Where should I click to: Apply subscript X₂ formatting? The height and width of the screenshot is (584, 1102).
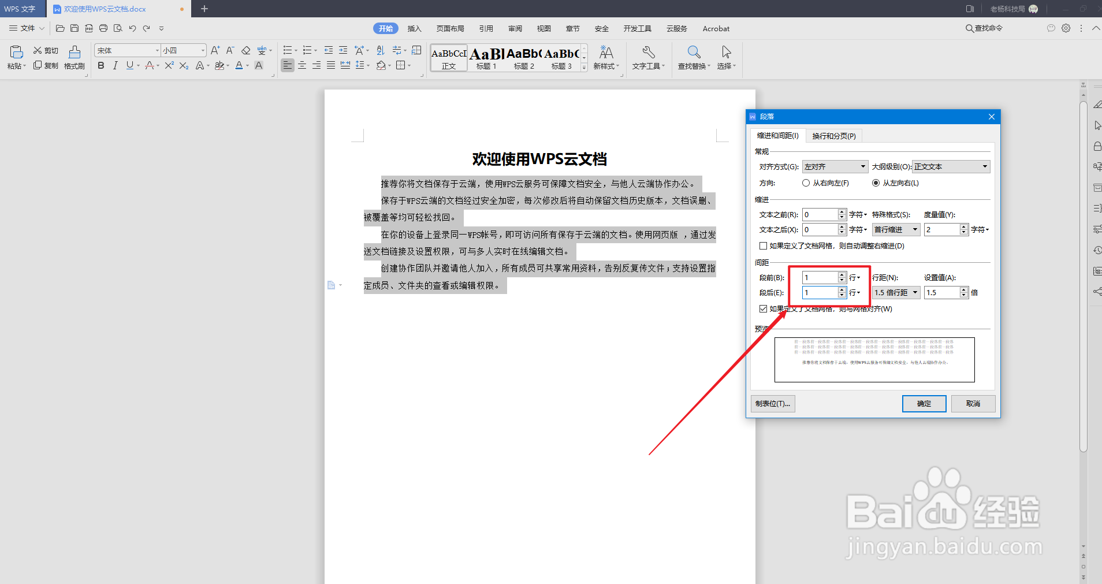pyautogui.click(x=184, y=66)
